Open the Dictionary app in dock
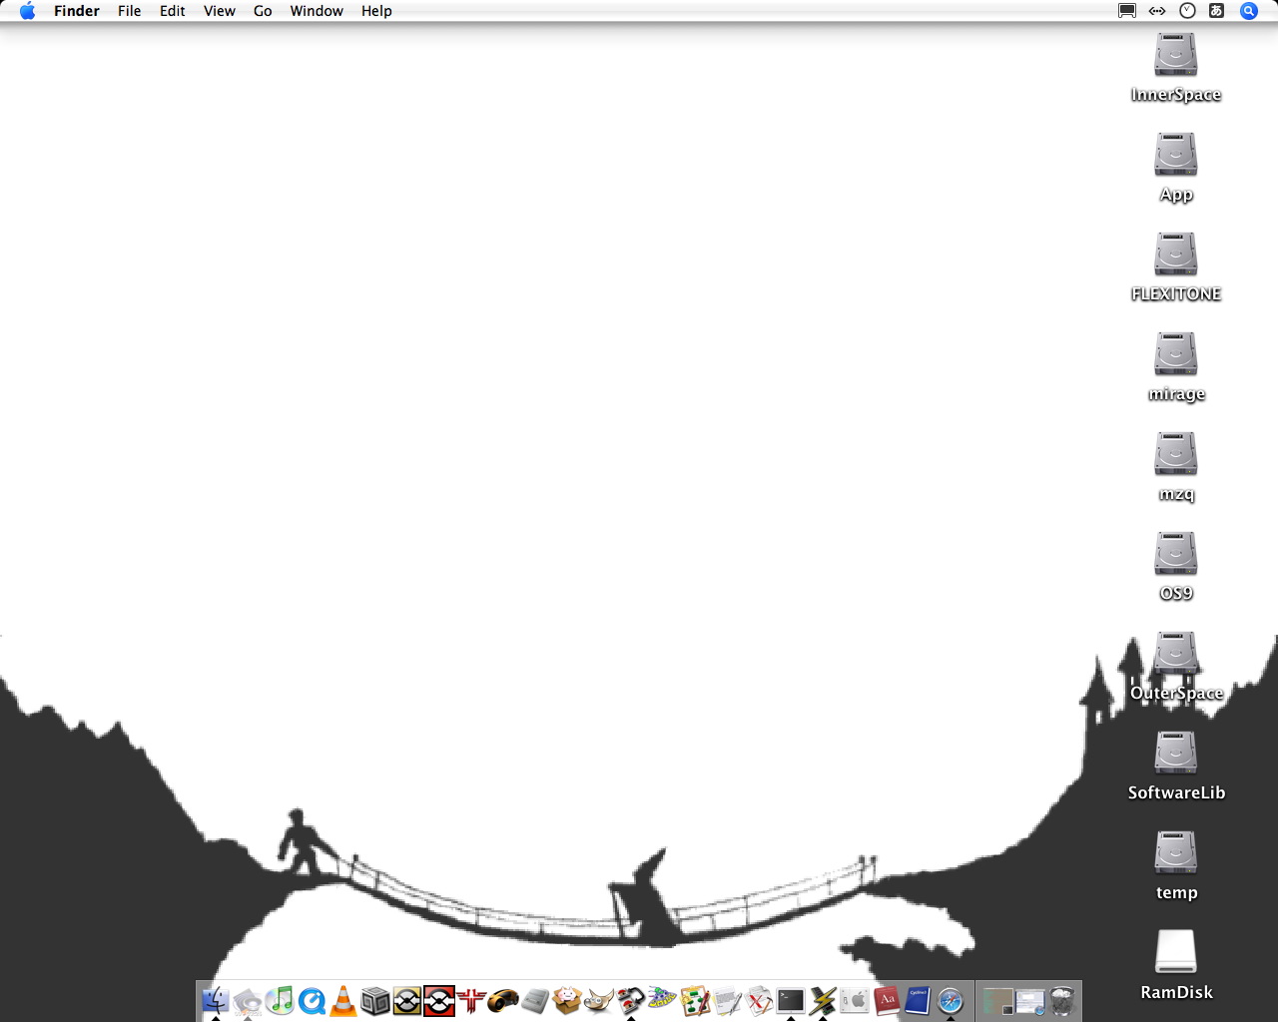 (887, 1000)
